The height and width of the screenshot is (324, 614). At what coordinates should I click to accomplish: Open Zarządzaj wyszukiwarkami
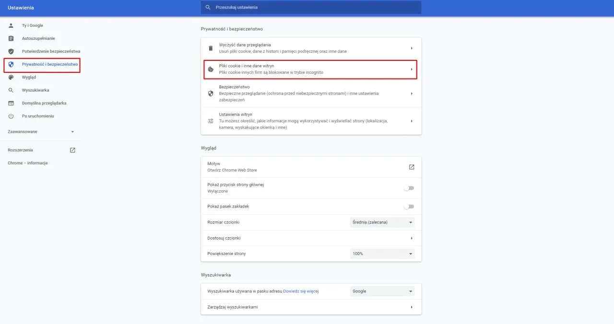pyautogui.click(x=311, y=307)
